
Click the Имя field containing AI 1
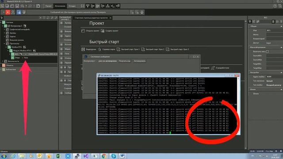(274, 30)
